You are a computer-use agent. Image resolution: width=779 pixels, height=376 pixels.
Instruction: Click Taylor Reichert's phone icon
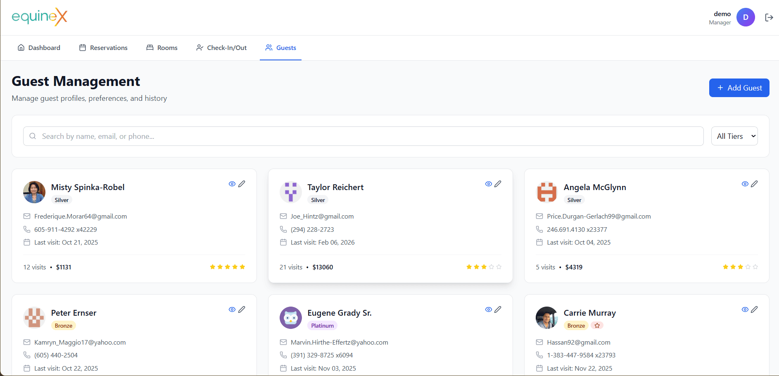pyautogui.click(x=283, y=229)
